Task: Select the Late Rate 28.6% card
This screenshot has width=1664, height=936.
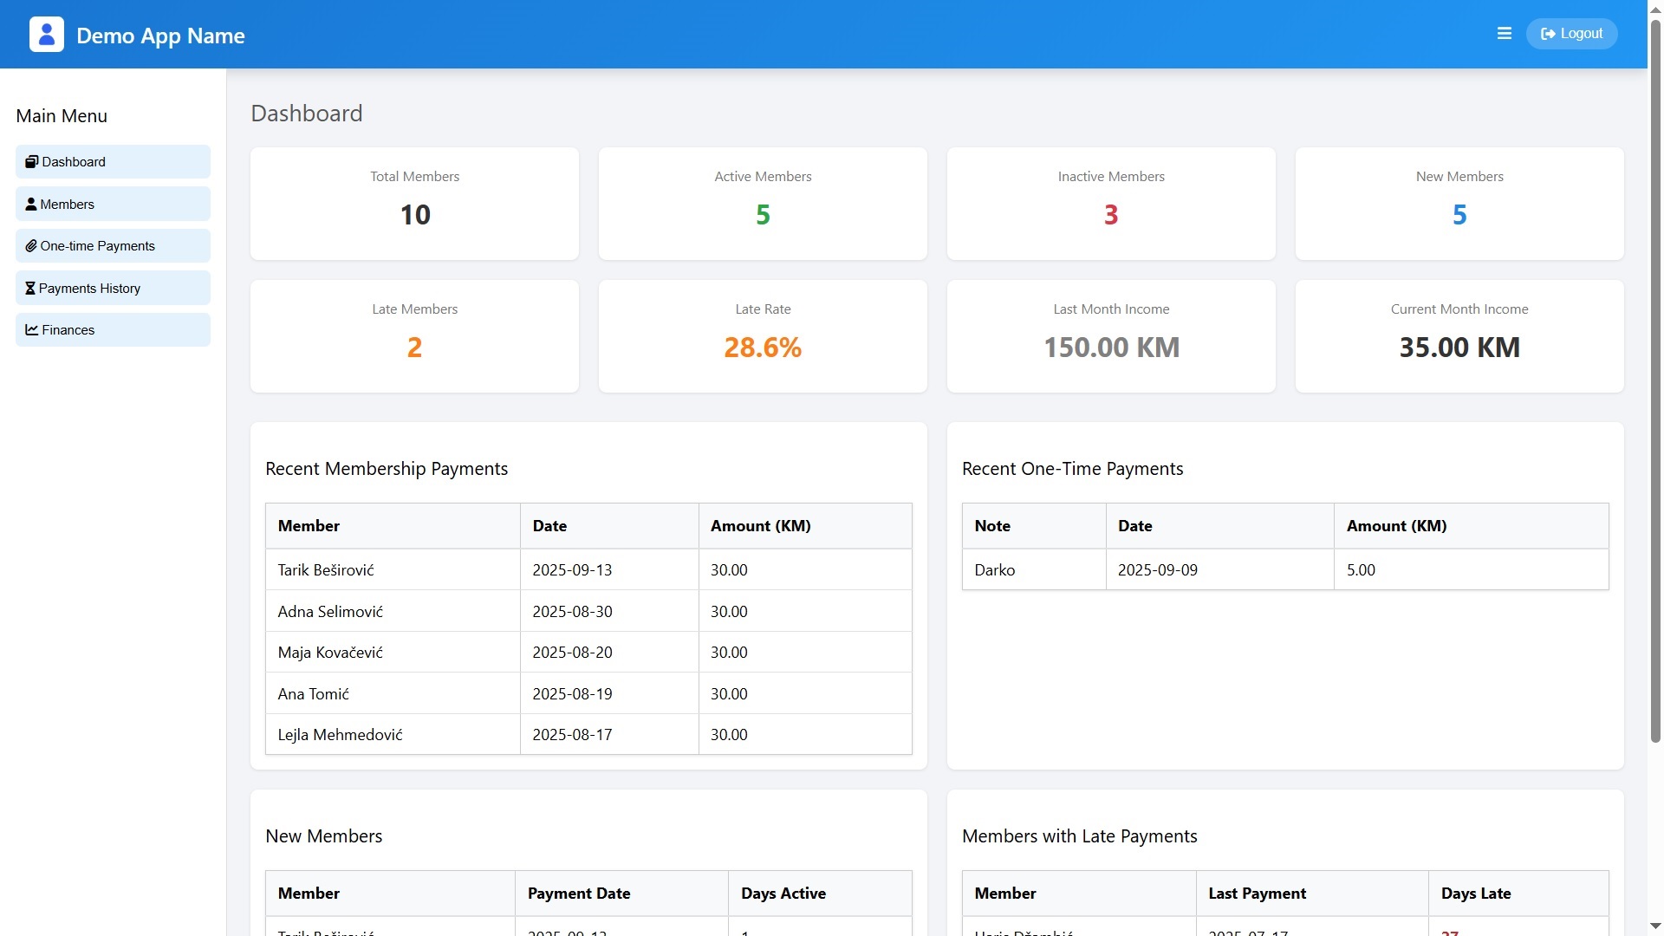Action: [763, 336]
